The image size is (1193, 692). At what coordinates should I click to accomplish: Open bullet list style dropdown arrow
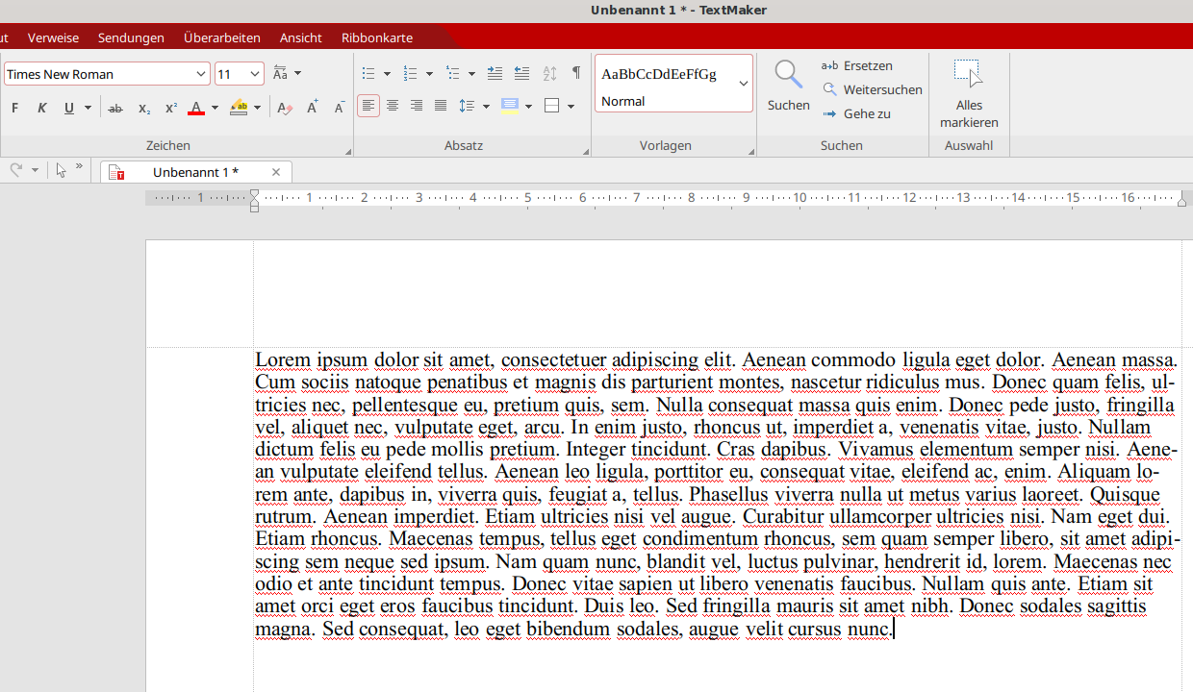[387, 74]
